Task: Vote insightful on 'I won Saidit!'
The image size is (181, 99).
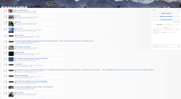Action: (4, 65)
